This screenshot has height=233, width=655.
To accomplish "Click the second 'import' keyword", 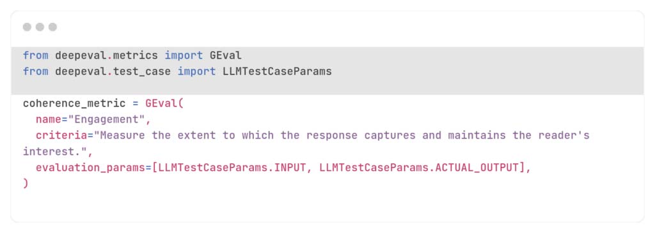I will tap(197, 71).
